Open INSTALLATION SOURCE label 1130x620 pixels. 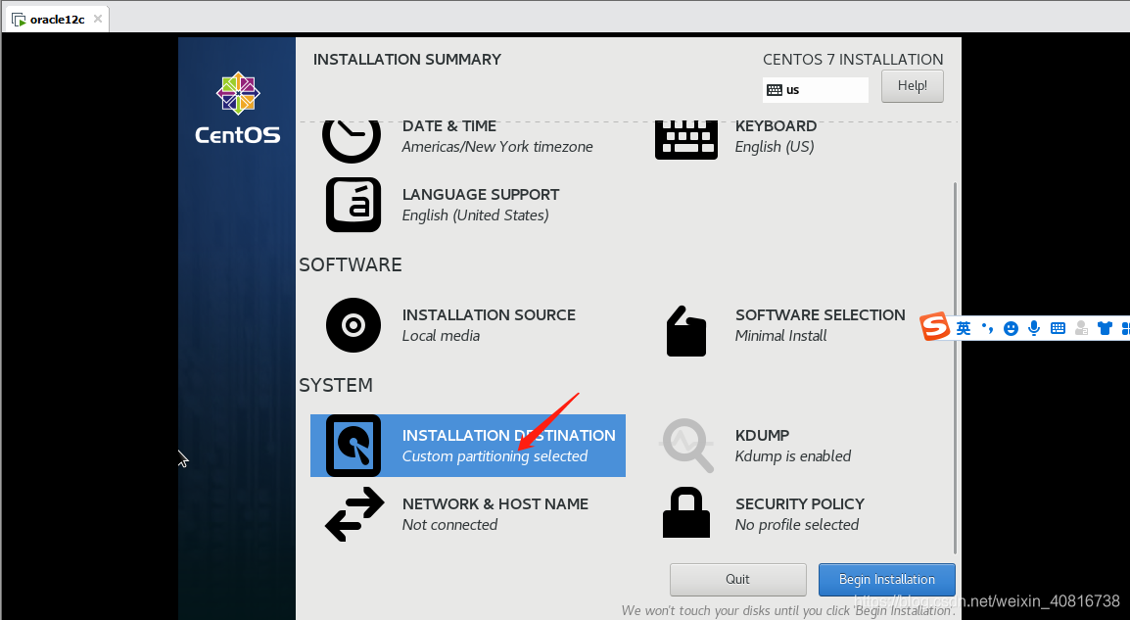click(489, 315)
